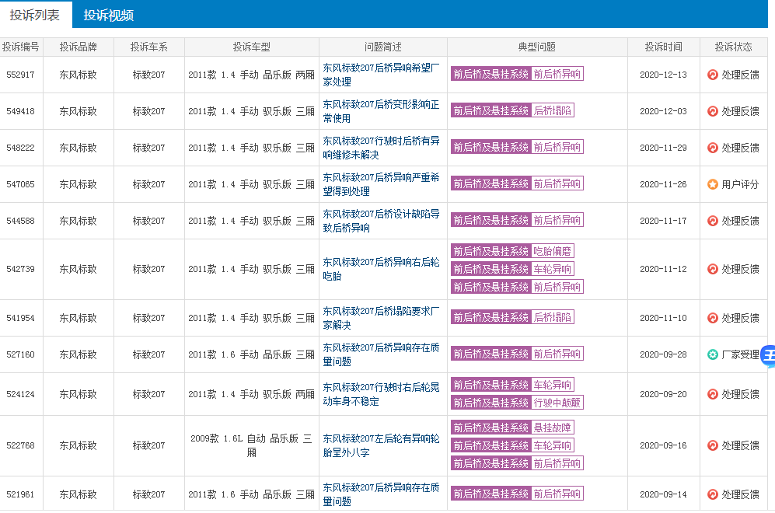Image resolution: width=775 pixels, height=513 pixels.
Task: Click the 悬挂故障 tag in row 522768
Action: [x=553, y=427]
